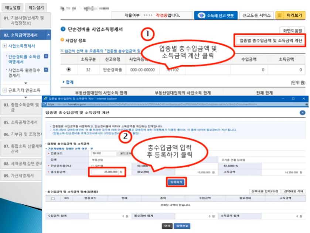Click the 닫기 button at popup bottom

(x=167, y=226)
